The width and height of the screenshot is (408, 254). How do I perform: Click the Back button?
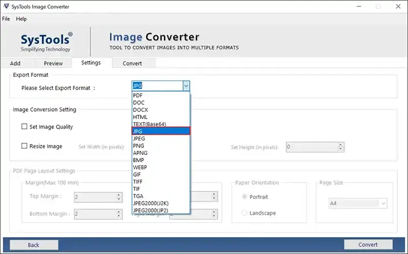click(x=34, y=245)
